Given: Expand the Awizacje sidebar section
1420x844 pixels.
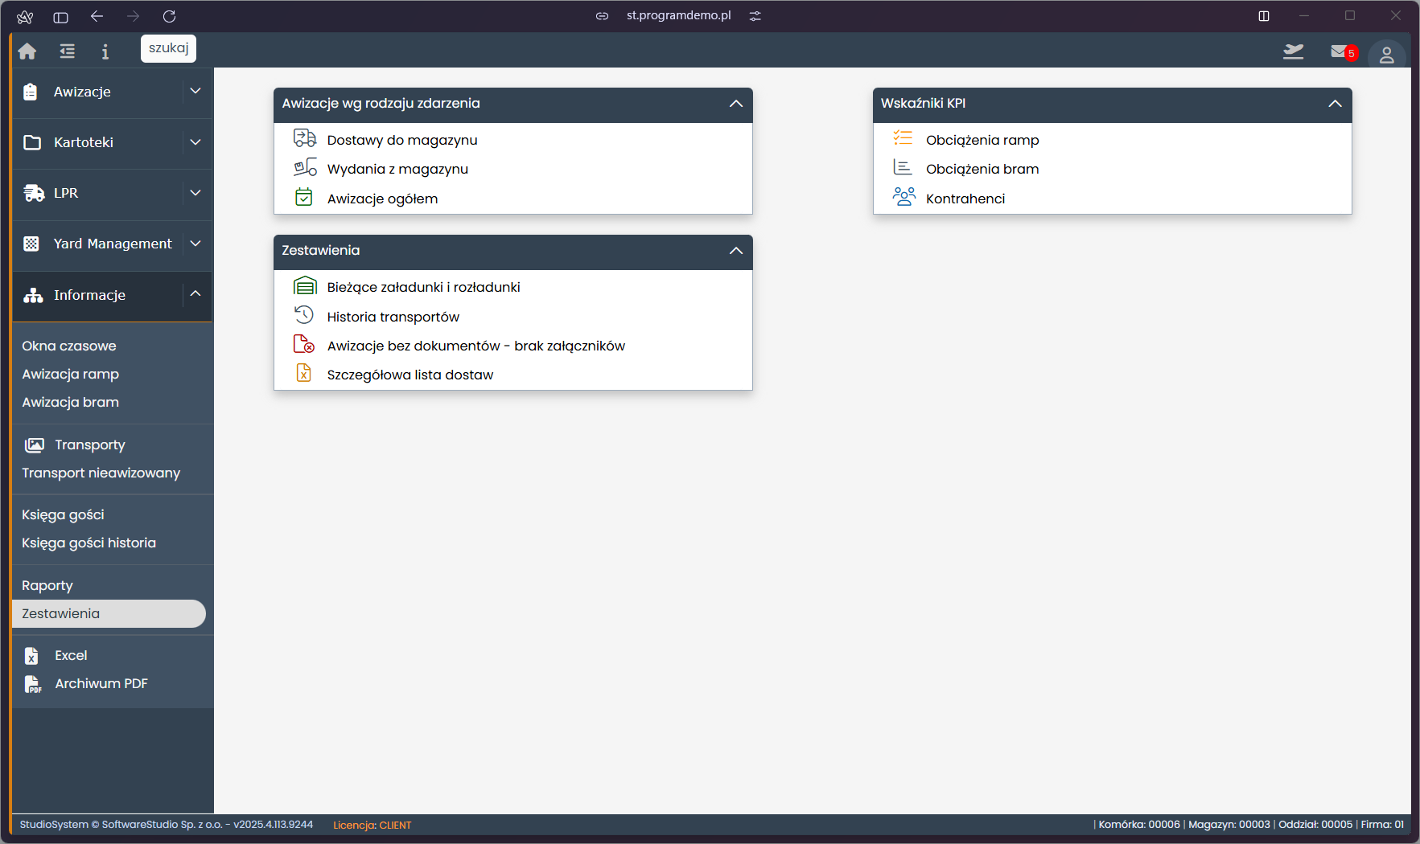Looking at the screenshot, I should coord(196,92).
